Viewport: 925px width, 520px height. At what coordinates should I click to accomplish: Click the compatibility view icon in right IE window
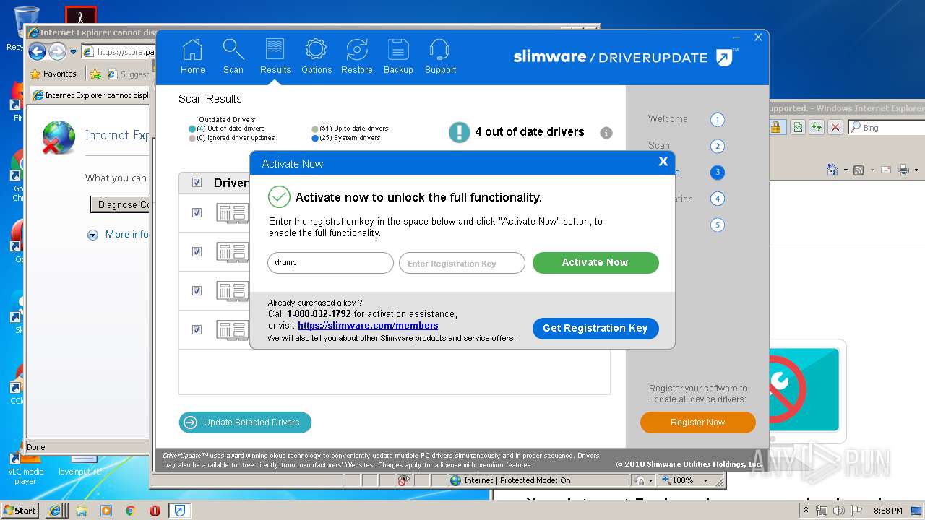tap(797, 128)
